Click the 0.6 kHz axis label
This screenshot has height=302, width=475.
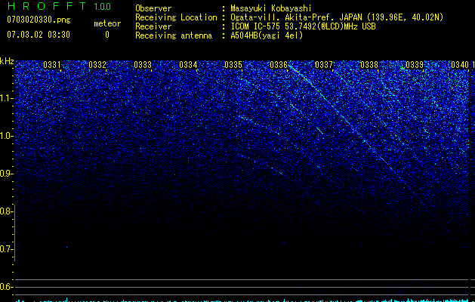pos(6,287)
